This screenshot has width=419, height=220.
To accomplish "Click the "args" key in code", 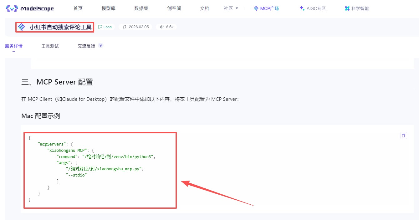I will click(x=64, y=163).
